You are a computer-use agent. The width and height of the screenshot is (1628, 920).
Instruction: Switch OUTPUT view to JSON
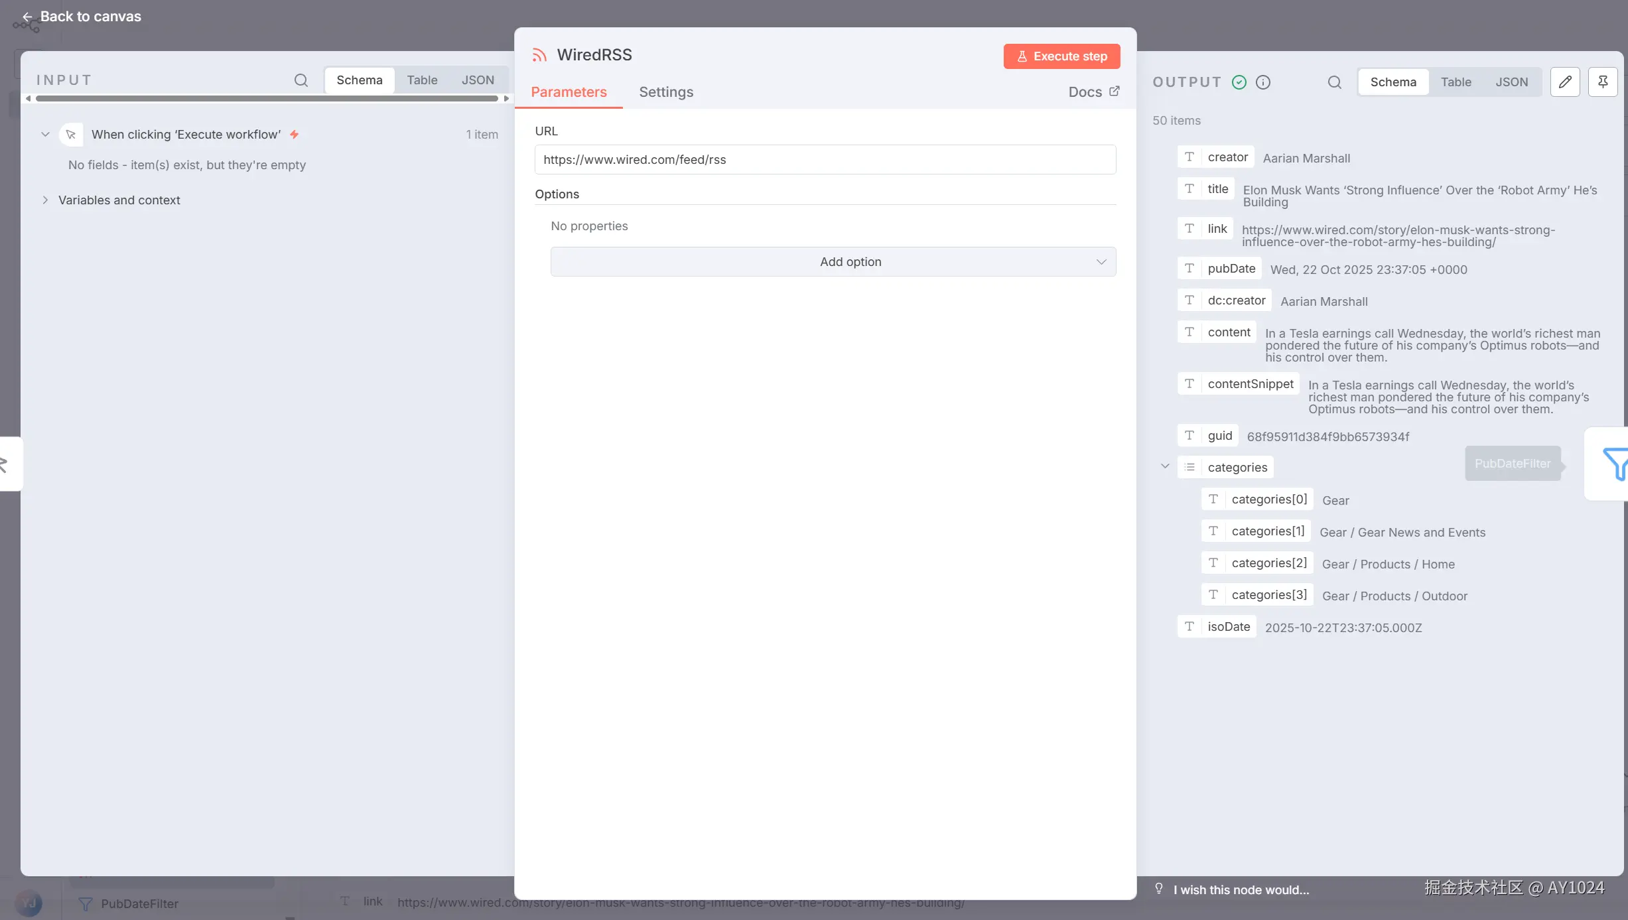click(1511, 82)
